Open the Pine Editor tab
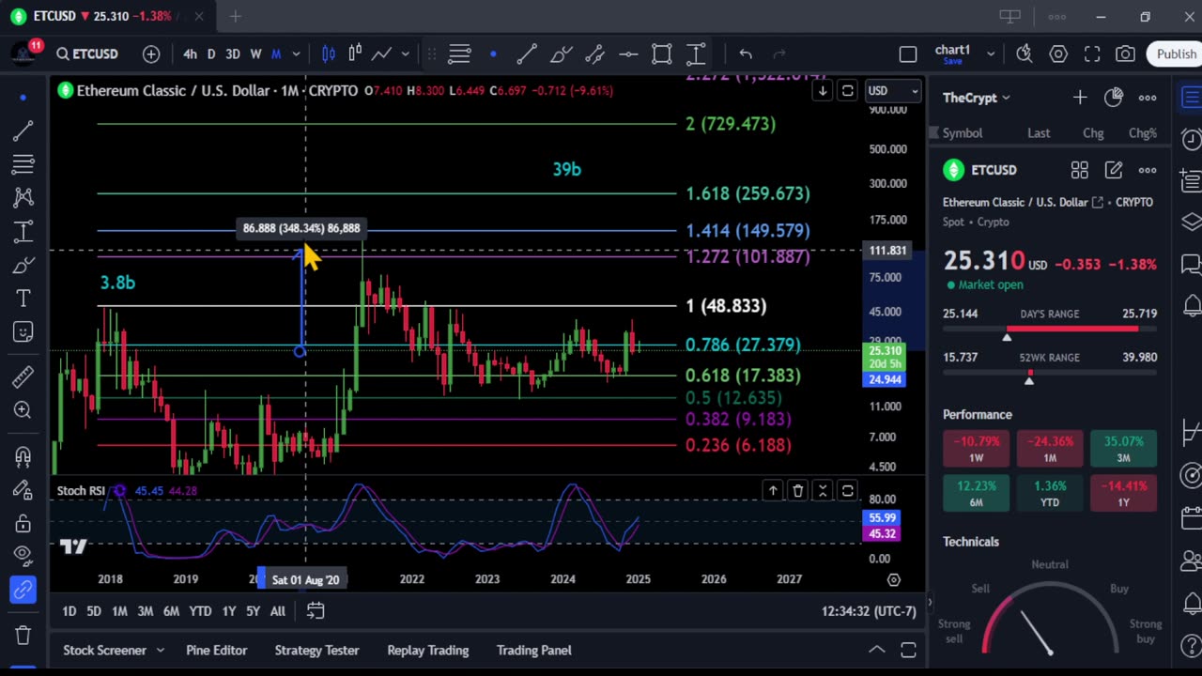Viewport: 1202px width, 676px height. point(217,650)
